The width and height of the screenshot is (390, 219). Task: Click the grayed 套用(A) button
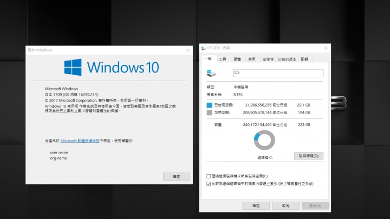click(315, 205)
